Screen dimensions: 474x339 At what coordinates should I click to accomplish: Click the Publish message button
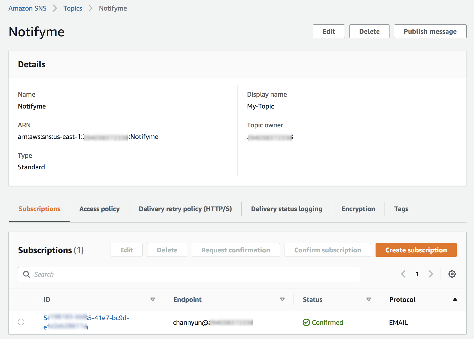point(430,31)
